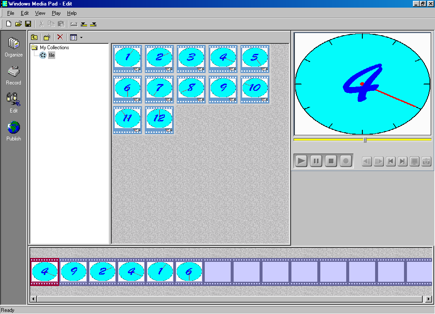Select the highlighted first storyboard clip 4
The image size is (435, 314).
tap(45, 272)
